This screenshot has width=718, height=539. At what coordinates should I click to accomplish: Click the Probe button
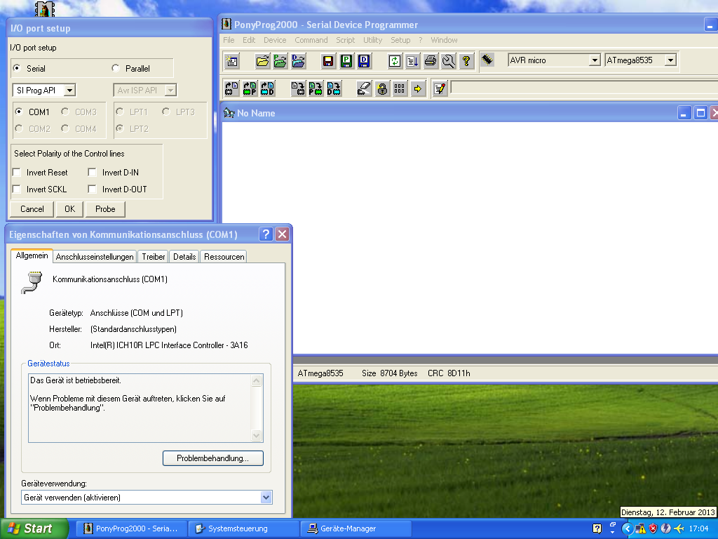click(x=105, y=209)
